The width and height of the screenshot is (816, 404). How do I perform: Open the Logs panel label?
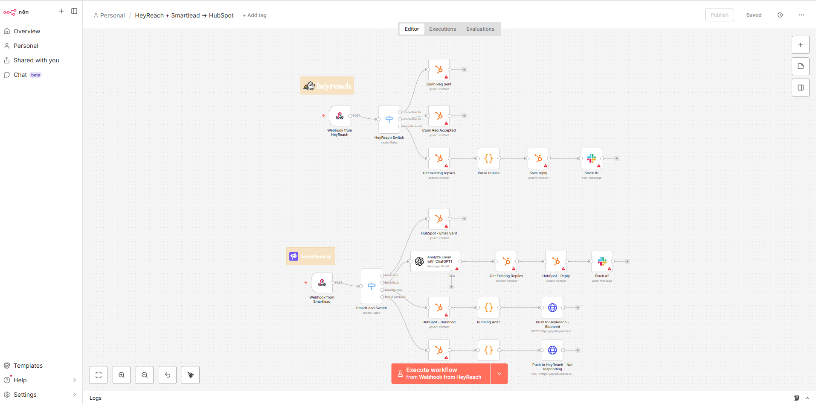[96, 398]
